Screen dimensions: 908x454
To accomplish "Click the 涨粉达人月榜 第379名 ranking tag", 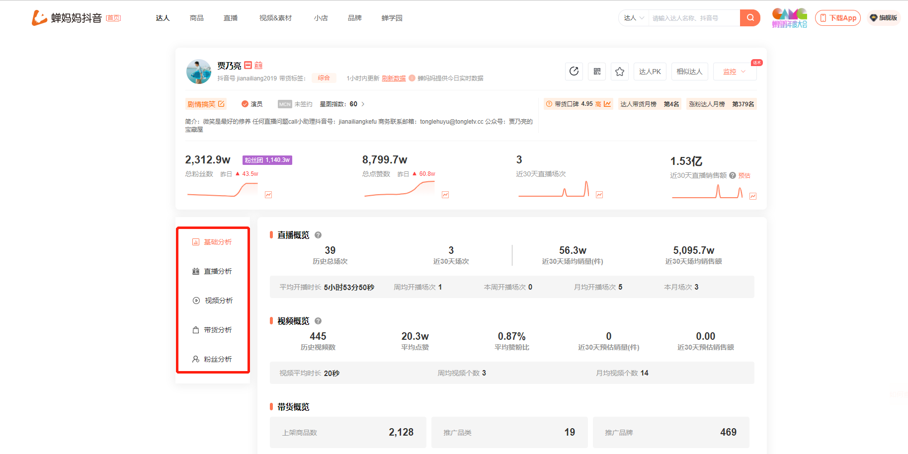I will 722,104.
